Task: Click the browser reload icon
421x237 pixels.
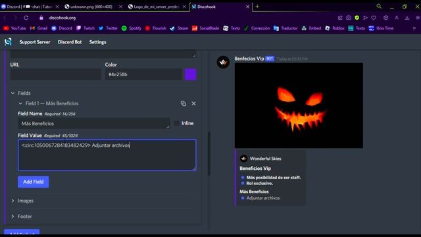Action: coord(26,18)
